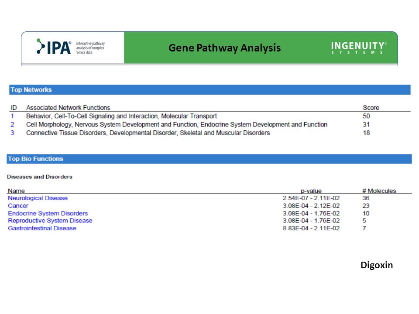Click the ID column header
The height and width of the screenshot is (314, 419).
(x=14, y=108)
